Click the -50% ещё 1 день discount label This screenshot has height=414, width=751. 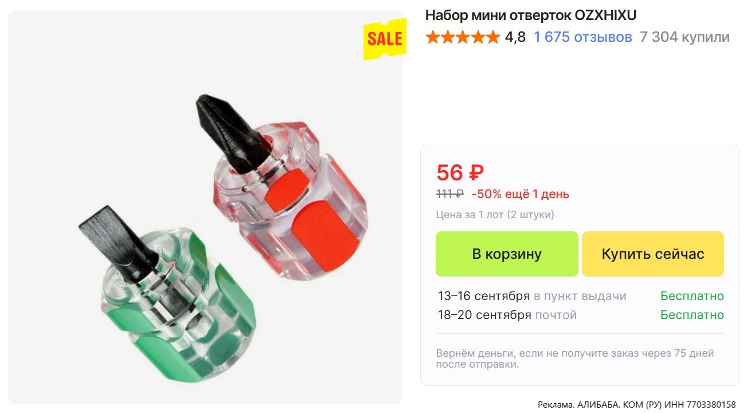coord(521,194)
